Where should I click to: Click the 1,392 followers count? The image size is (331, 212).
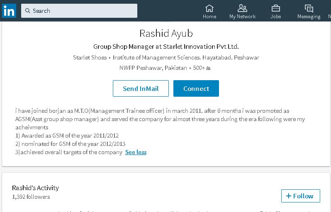coord(31,197)
